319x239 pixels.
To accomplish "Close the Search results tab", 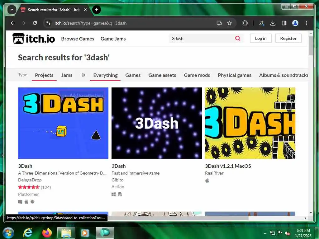I will 85,10.
